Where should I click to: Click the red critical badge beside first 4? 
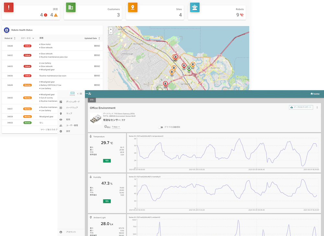pos(45,15)
